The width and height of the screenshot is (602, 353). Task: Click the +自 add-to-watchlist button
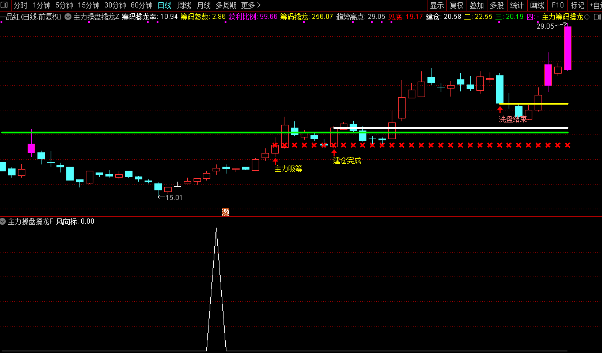tap(596, 5)
